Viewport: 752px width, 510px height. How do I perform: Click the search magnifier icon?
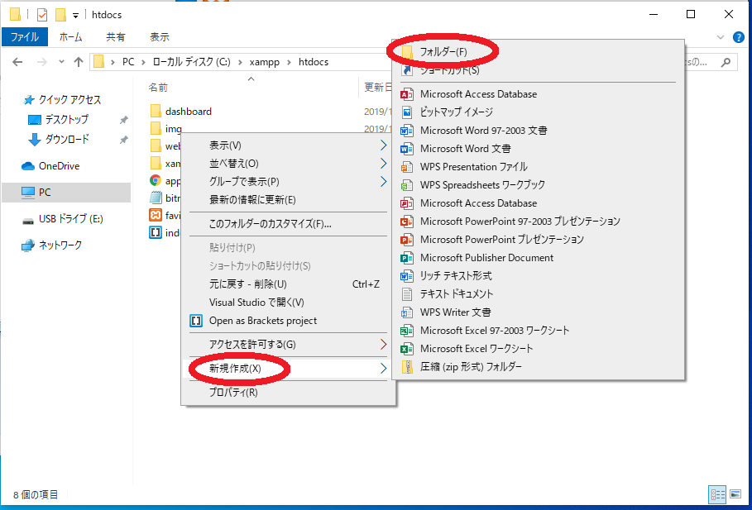pyautogui.click(x=726, y=62)
